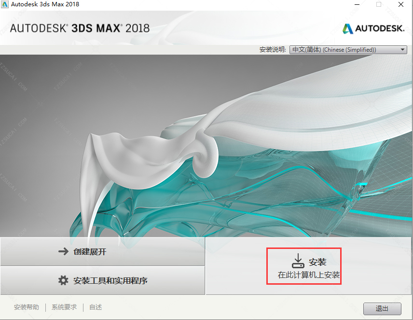Image resolution: width=413 pixels, height=320 pixels.
Task: Click the arrow icon beside 创建展开
Action: point(63,251)
